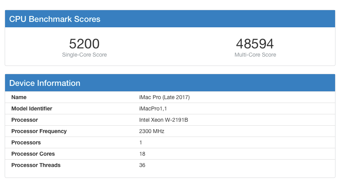Image resolution: width=346 pixels, height=183 pixels.
Task: Select the 2300 MHz frequency value
Action: (152, 131)
